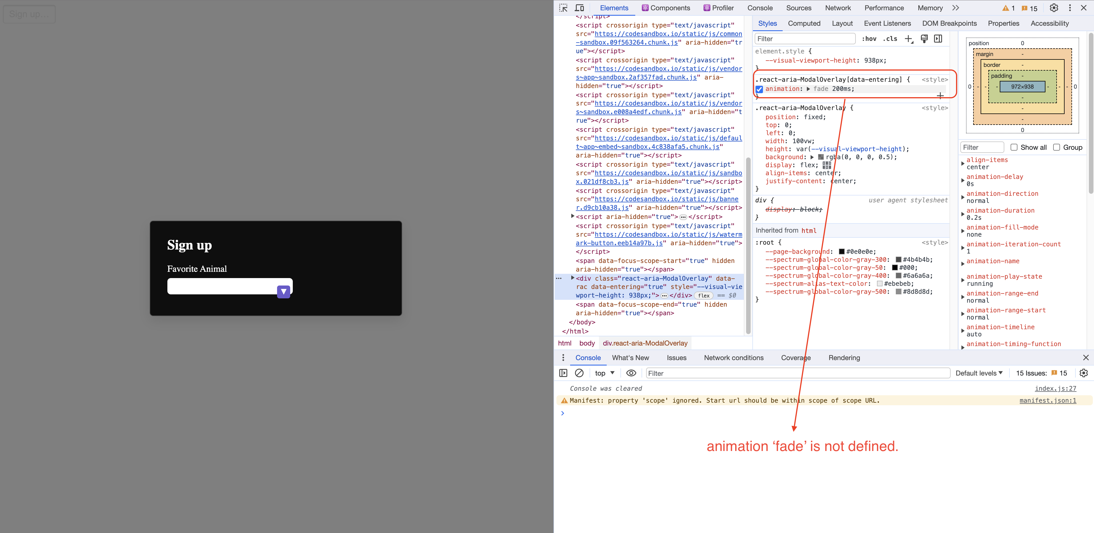
Task: Open the banner.d9cb10a38.js script link
Action: 657,203
